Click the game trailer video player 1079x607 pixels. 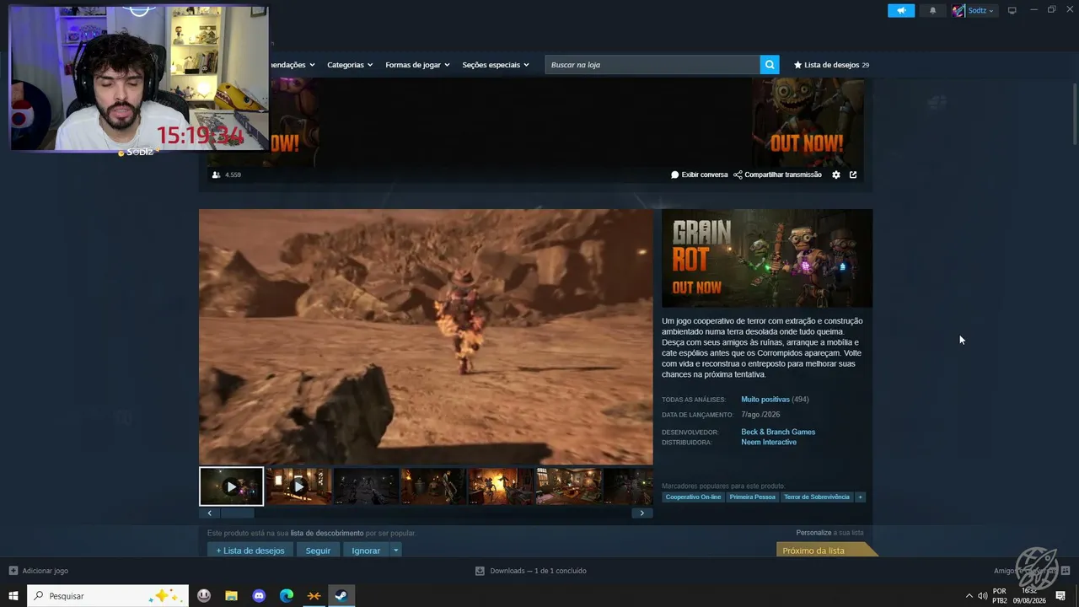coord(426,337)
